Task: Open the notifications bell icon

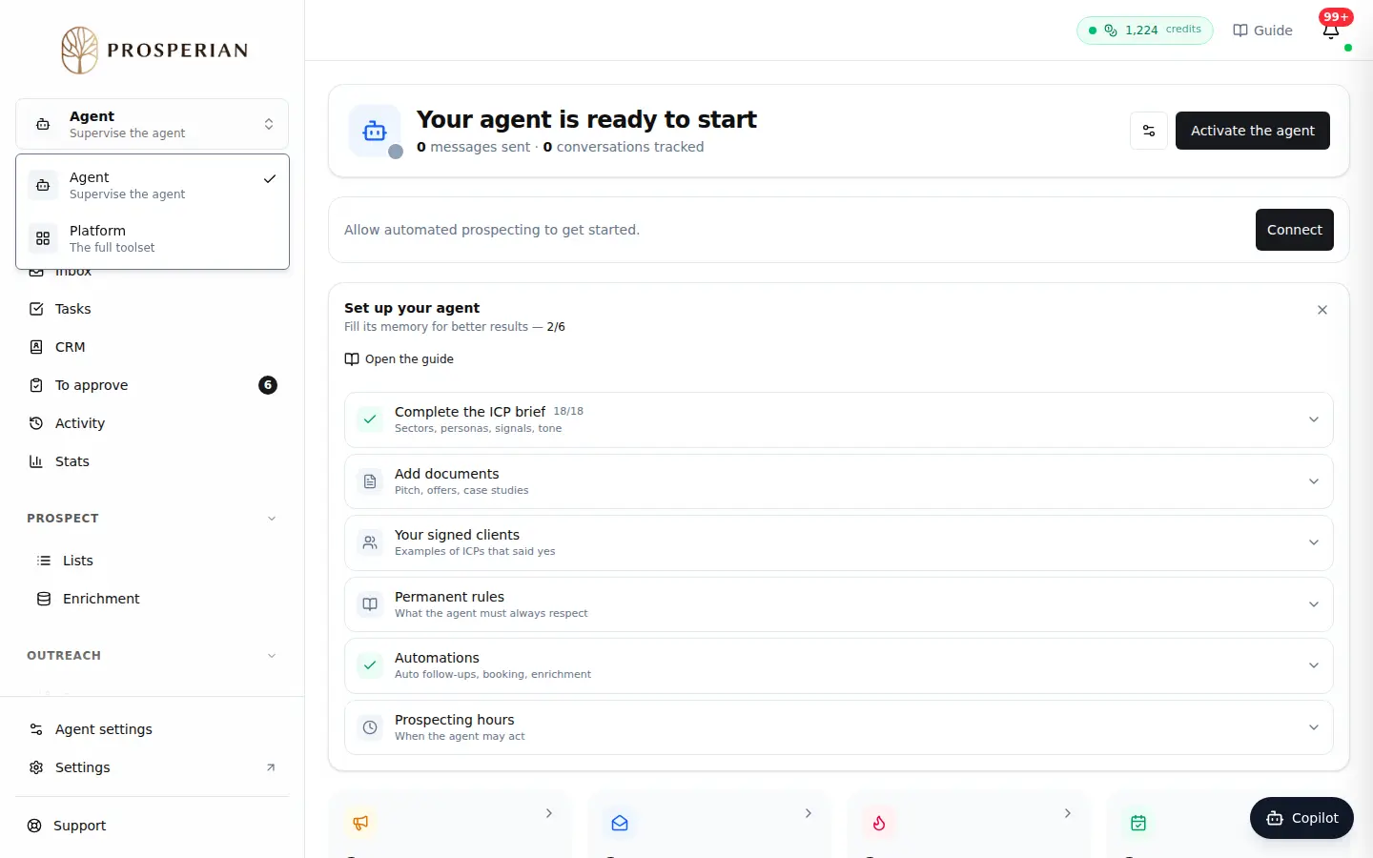Action: tap(1331, 31)
